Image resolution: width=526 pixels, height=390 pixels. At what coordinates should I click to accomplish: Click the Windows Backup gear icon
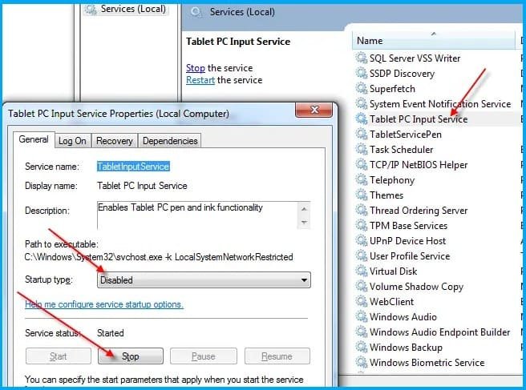click(362, 347)
